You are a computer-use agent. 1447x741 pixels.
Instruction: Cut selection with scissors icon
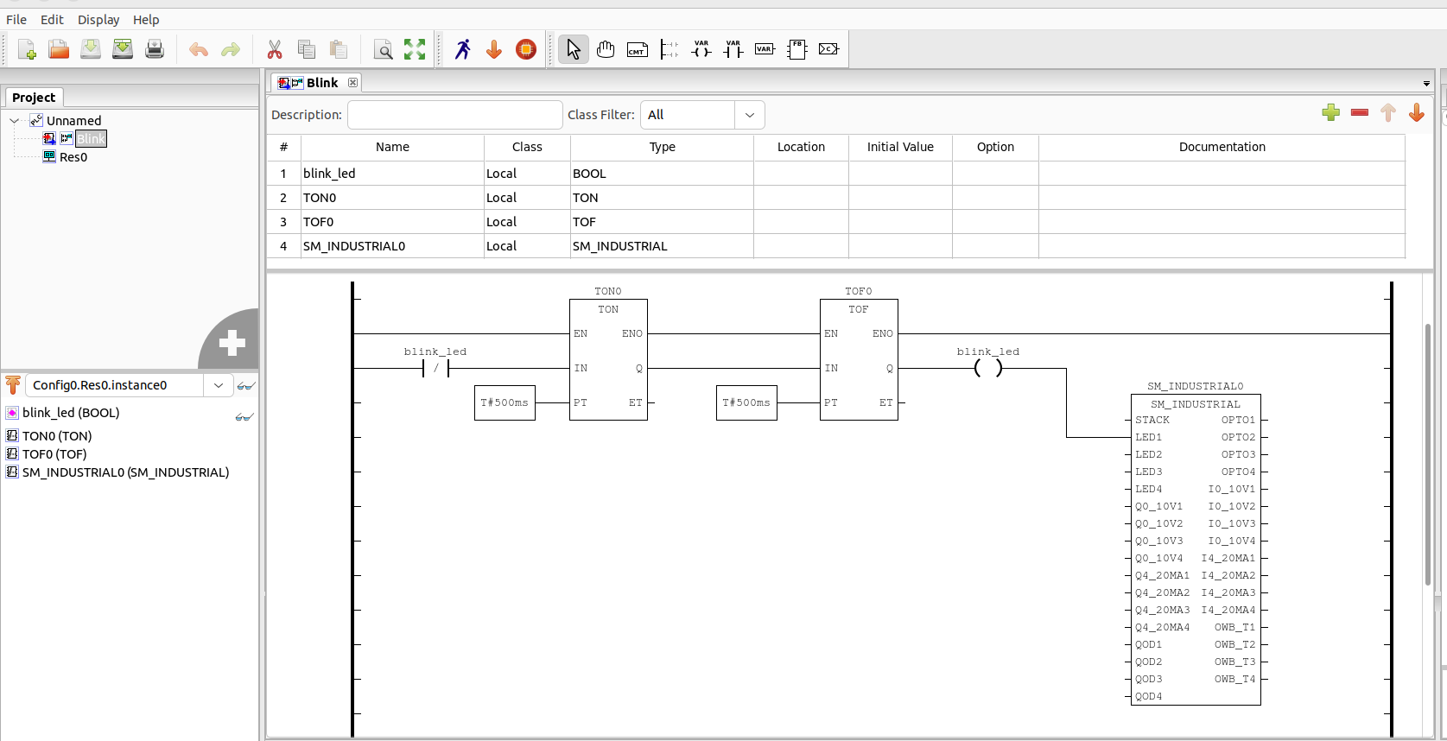[275, 49]
